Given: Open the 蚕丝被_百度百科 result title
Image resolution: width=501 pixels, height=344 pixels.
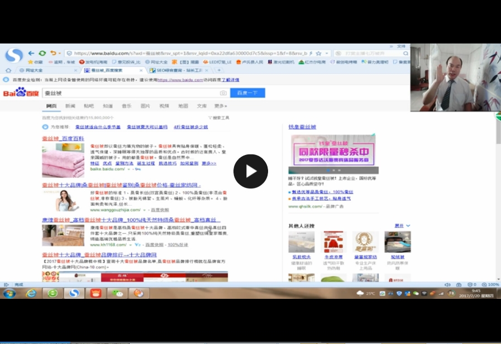Looking at the screenshot, I should (63, 138).
